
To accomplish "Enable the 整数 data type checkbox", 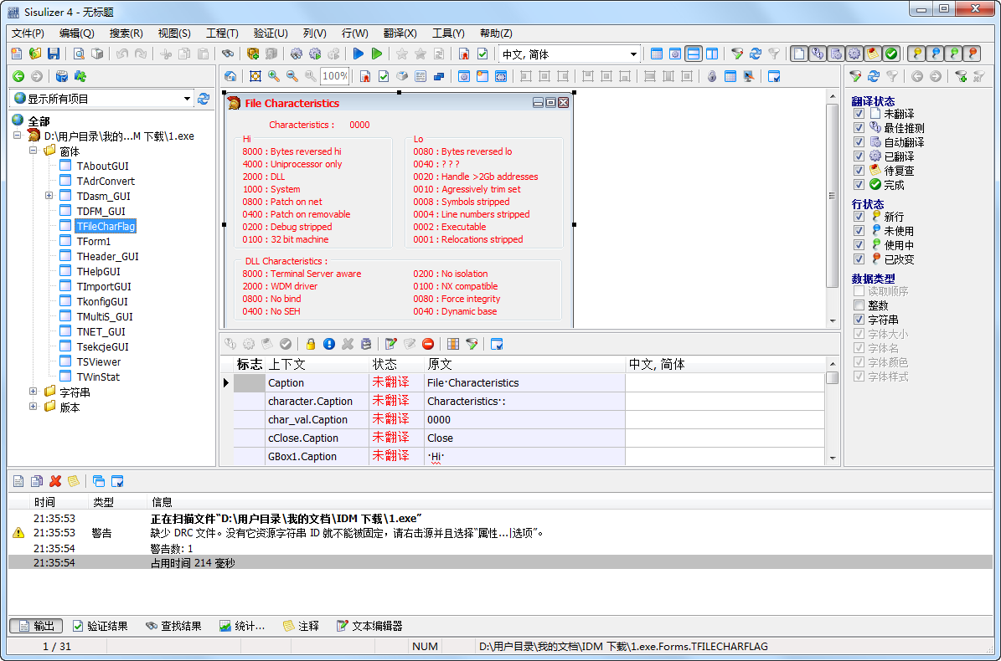I will [x=859, y=305].
